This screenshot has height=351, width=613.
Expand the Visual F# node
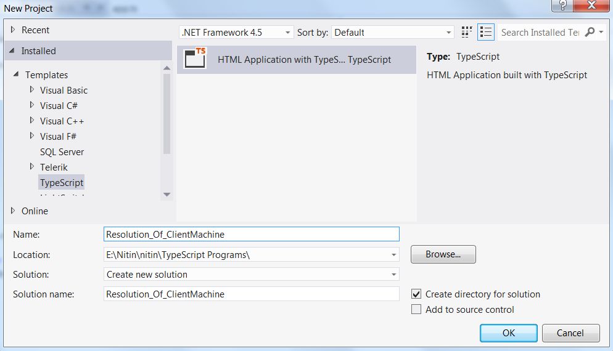32,136
